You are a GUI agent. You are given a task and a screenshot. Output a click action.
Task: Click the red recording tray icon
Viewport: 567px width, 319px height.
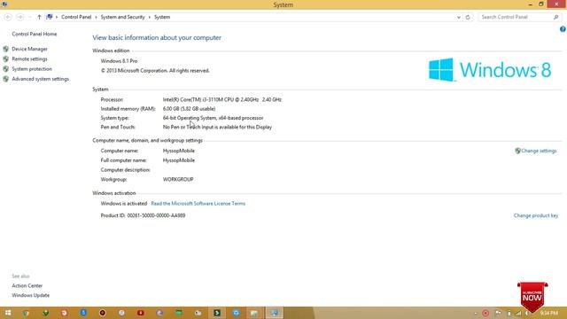click(485, 313)
